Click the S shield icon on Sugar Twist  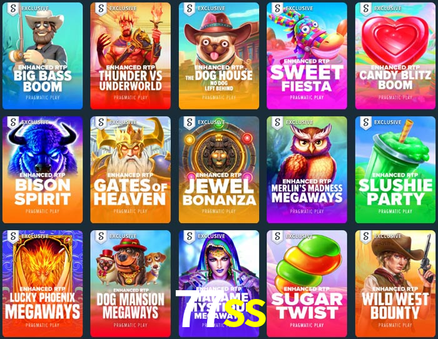(277, 237)
